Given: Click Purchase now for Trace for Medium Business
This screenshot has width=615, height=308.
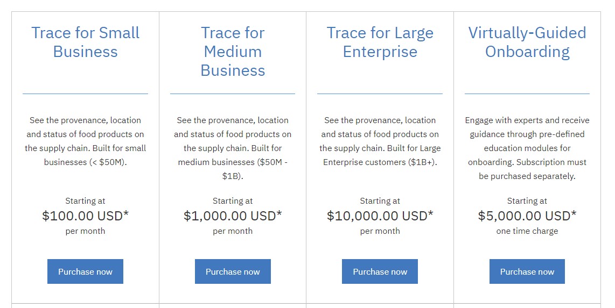Looking at the screenshot, I should pos(233,271).
